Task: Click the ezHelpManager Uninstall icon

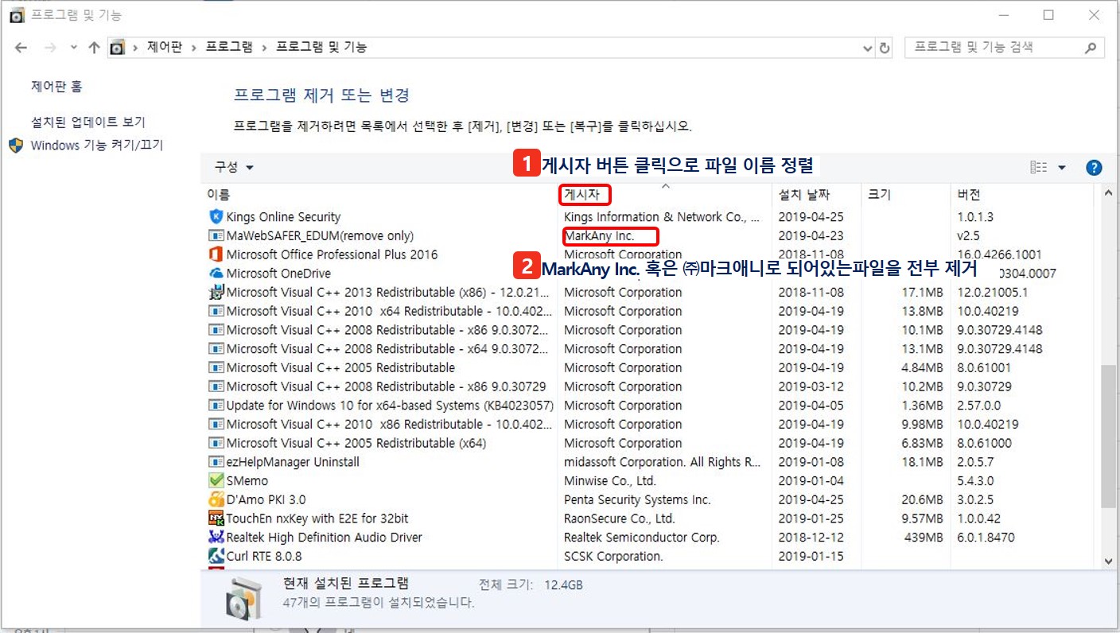Action: [x=216, y=462]
